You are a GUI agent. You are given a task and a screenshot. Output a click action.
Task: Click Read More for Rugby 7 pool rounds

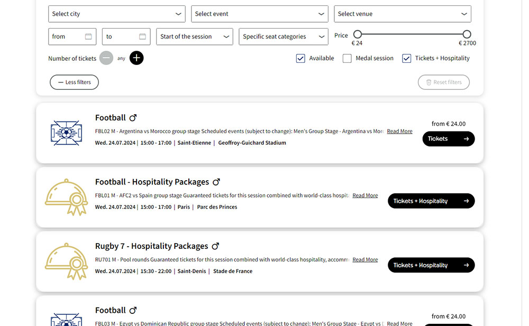[x=365, y=259]
